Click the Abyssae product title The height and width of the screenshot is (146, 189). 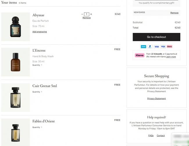pyautogui.click(x=38, y=15)
